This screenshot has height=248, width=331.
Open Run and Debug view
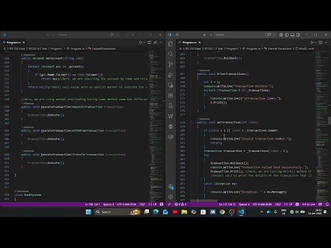click(171, 74)
